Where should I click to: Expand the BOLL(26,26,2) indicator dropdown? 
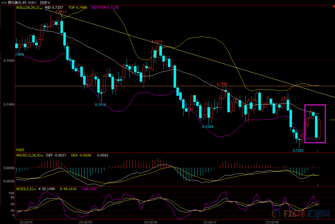pyautogui.click(x=29, y=8)
